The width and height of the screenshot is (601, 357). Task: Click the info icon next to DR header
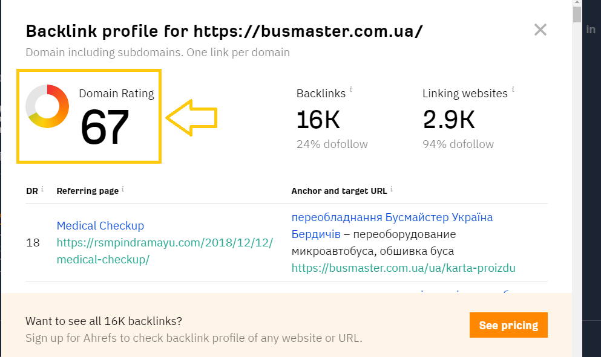pos(42,190)
